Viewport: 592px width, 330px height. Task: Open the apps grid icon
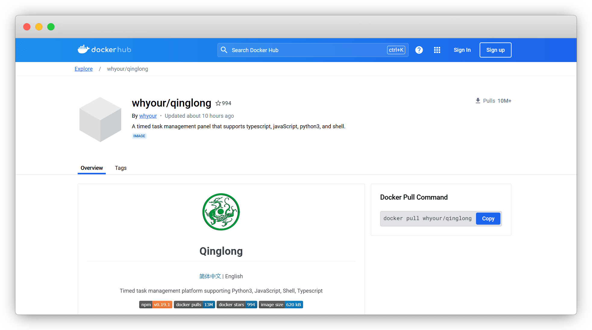(437, 50)
